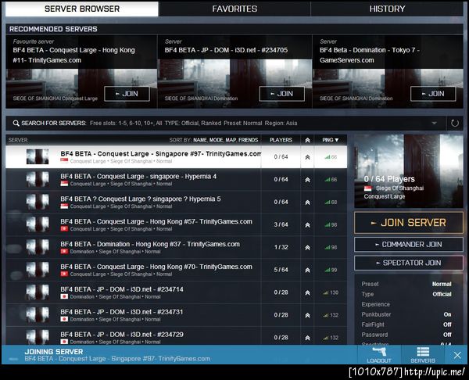The height and width of the screenshot is (380, 469).
Task: Click boost chevron on #234714 row
Action: pos(307,293)
